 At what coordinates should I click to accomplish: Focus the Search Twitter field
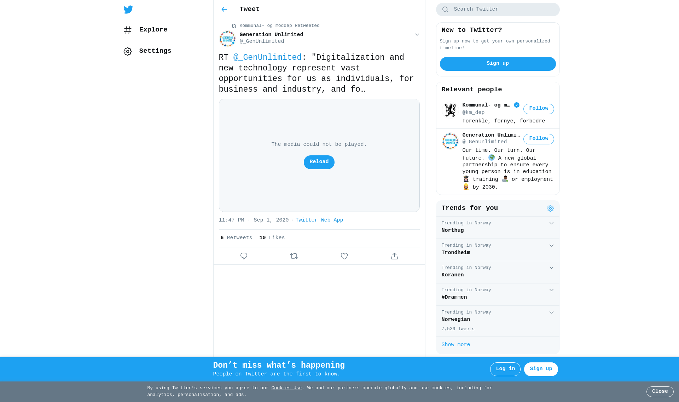click(498, 10)
